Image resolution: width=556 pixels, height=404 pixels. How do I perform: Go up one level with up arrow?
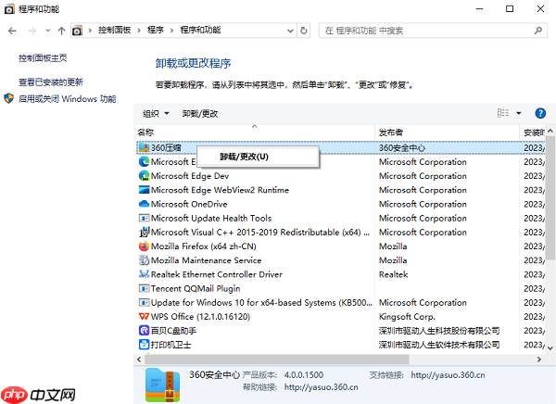point(62,31)
